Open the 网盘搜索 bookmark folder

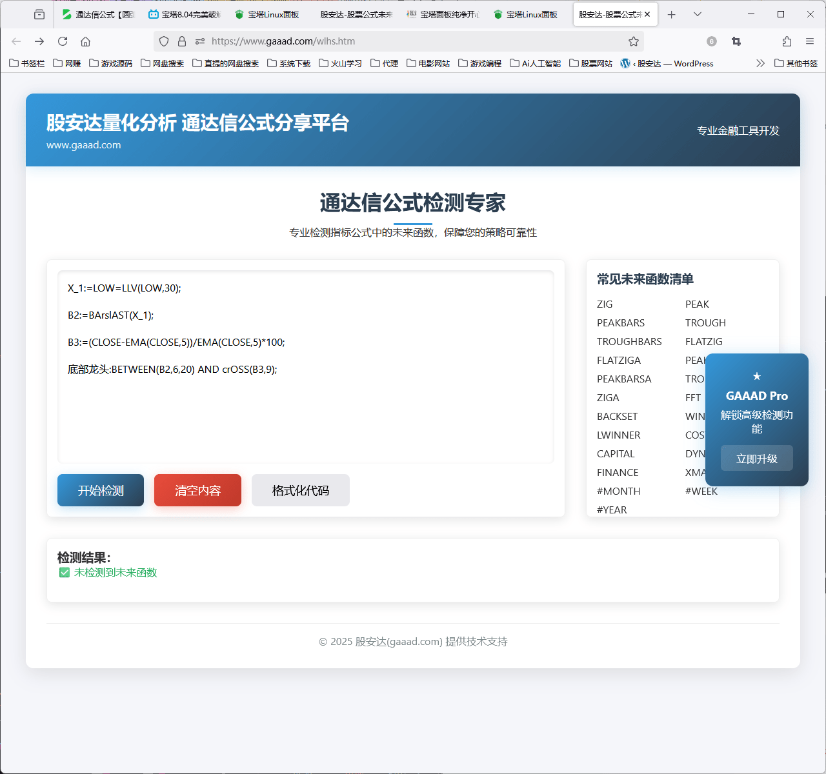[x=163, y=63]
